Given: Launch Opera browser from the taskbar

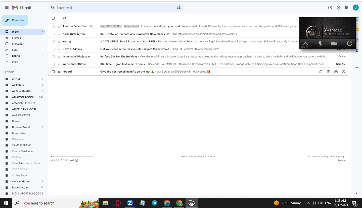Looking at the screenshot, I should coord(117,203).
